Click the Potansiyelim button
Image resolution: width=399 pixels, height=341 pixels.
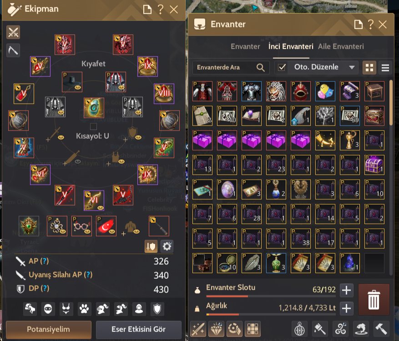pyautogui.click(x=49, y=329)
